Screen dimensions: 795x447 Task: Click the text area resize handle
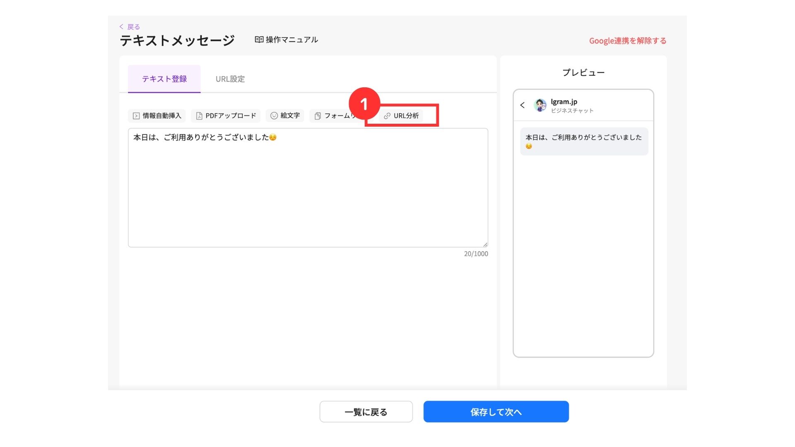(485, 245)
